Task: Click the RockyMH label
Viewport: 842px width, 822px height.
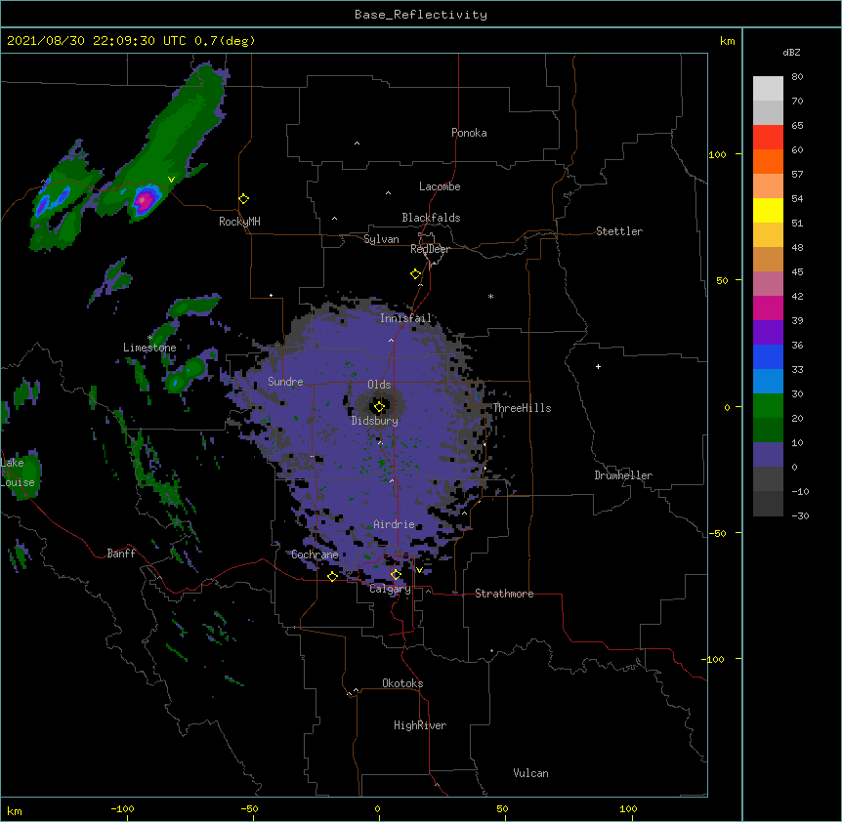Action: (239, 221)
